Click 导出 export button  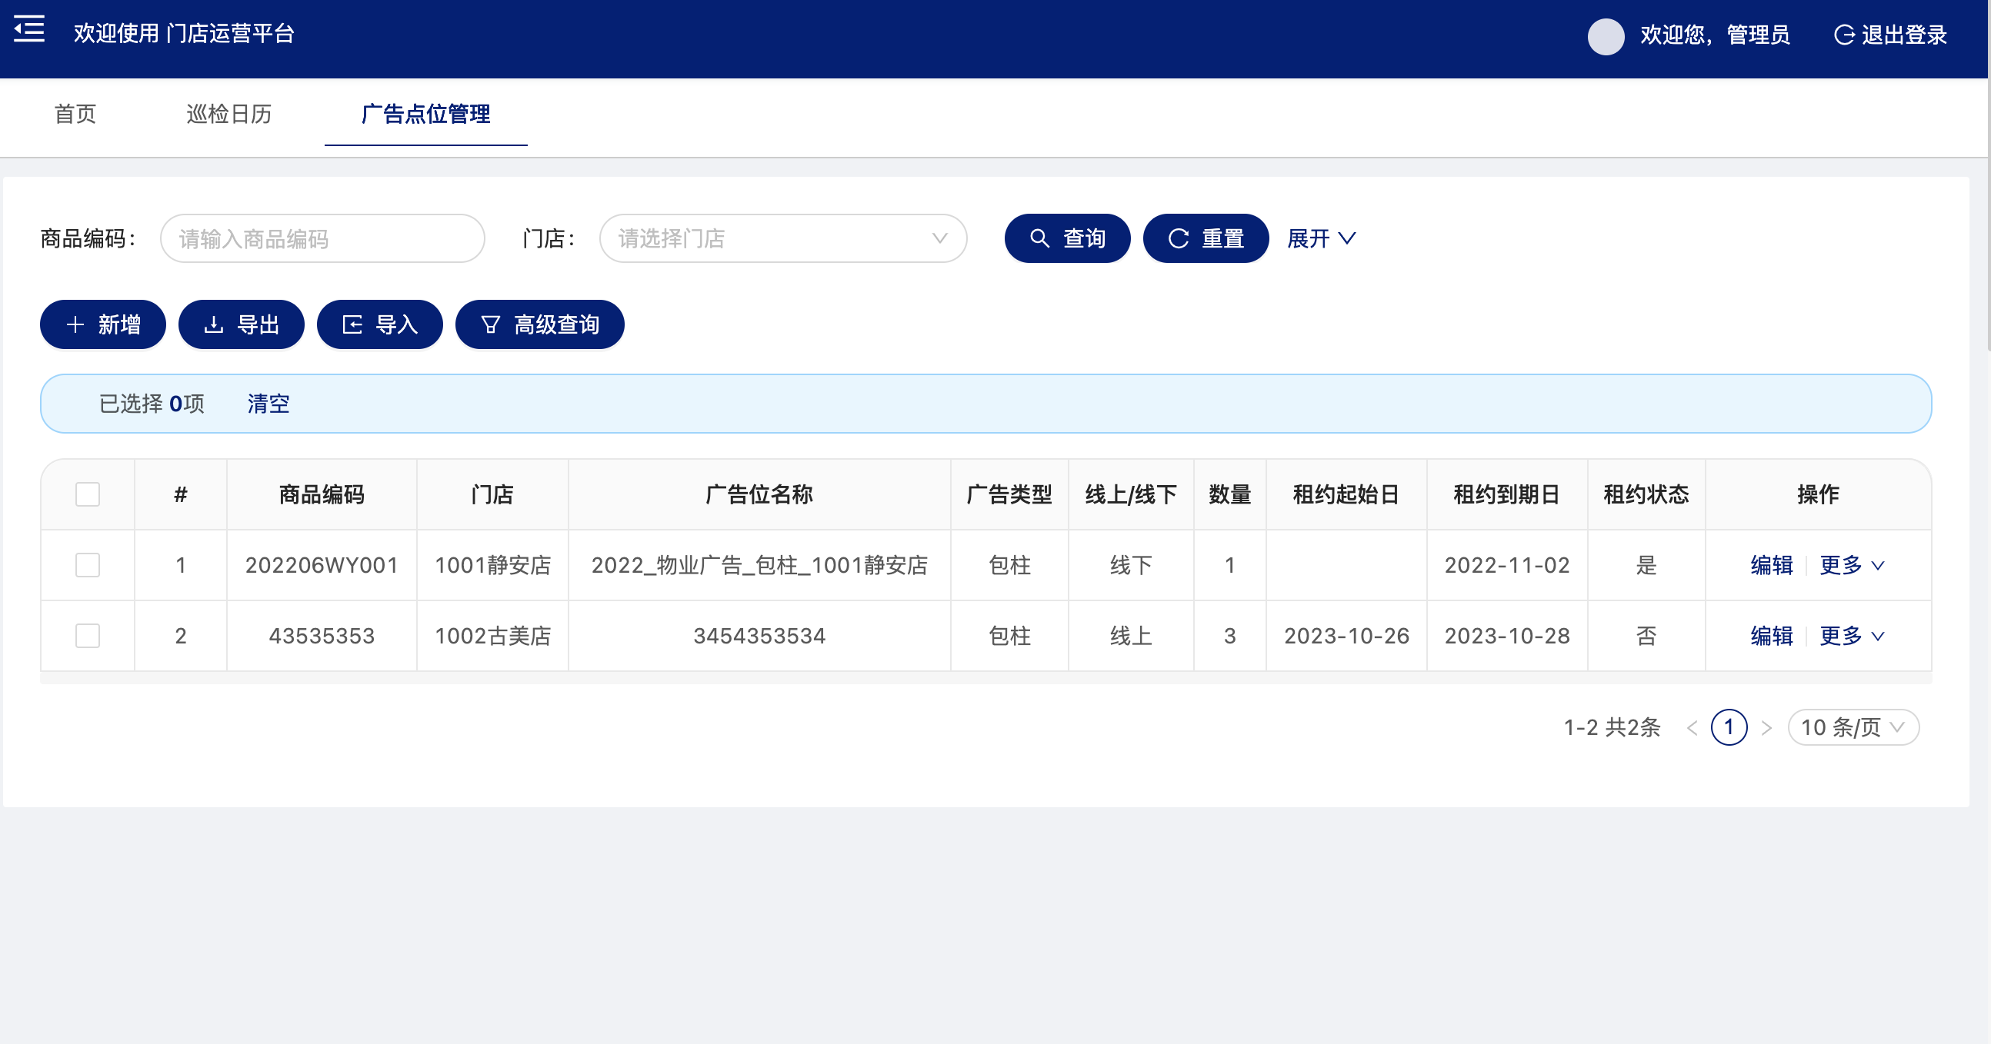(x=241, y=324)
